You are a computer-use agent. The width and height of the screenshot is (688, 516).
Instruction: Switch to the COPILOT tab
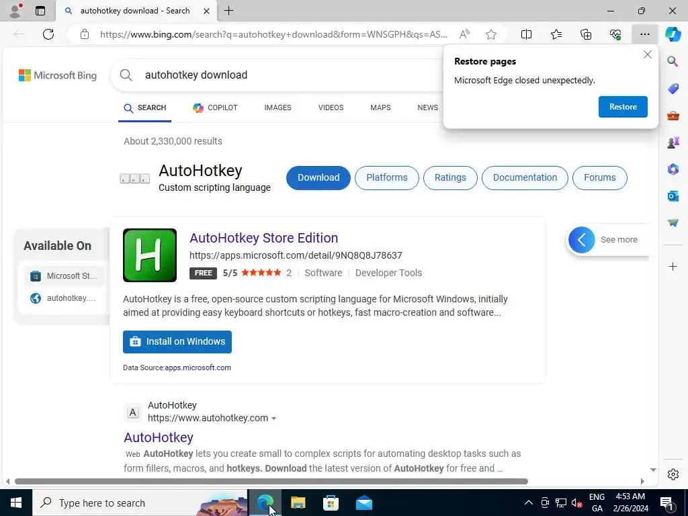[215, 107]
